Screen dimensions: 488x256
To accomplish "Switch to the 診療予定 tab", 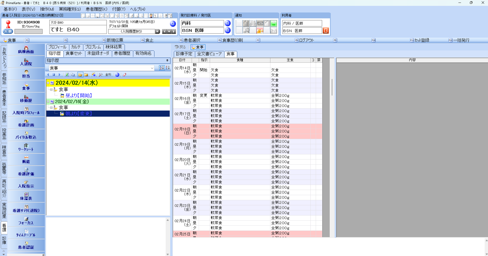I will 184,54.
